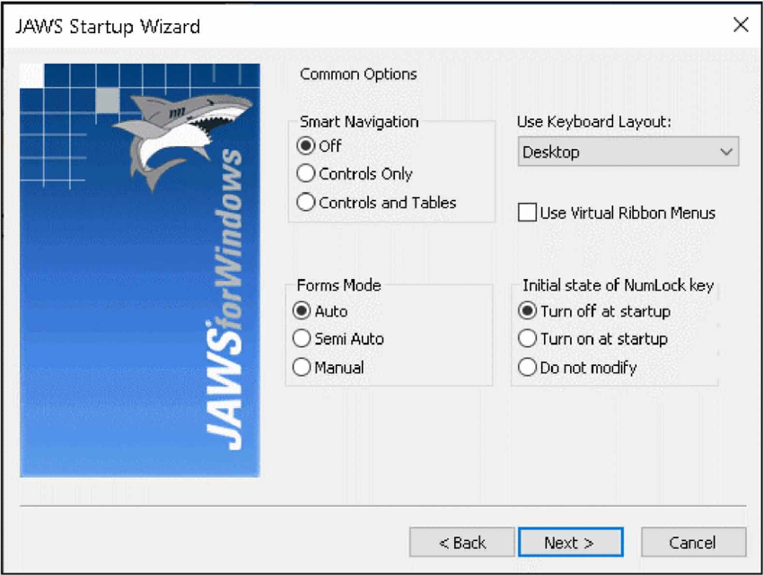Cancel the startup wizard
The height and width of the screenshot is (575, 763).
tap(693, 543)
